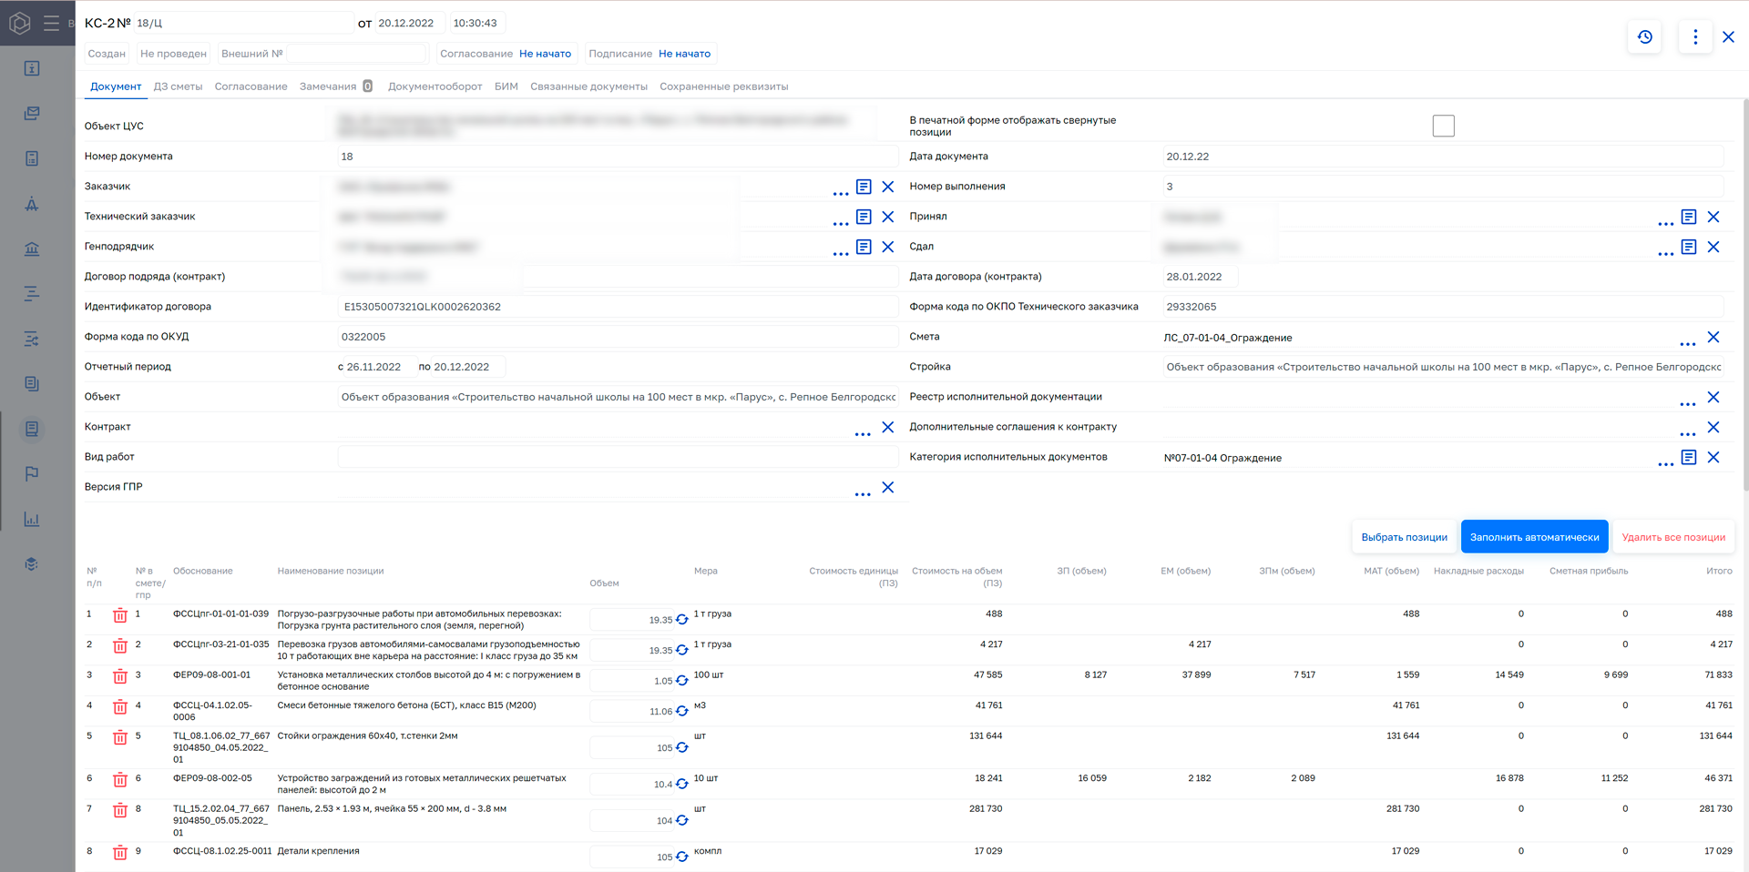This screenshot has width=1749, height=872.
Task: Click the Заполнить автоматически button
Action: [x=1534, y=536]
